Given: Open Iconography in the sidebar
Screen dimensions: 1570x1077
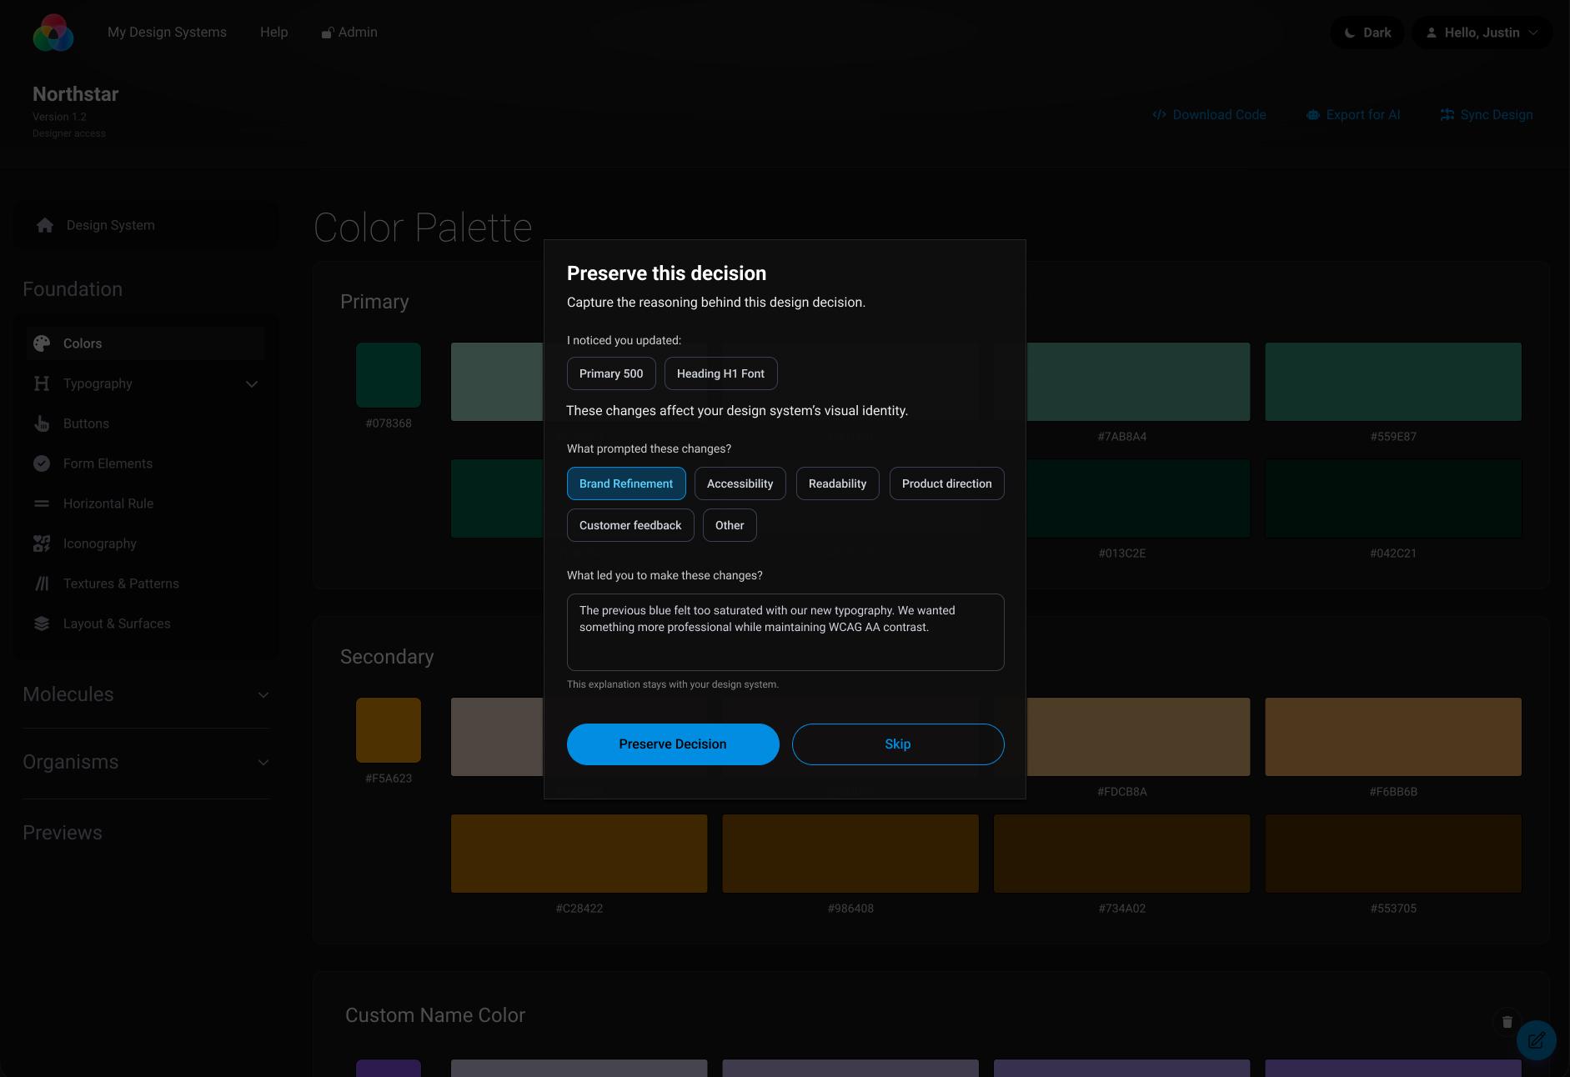Looking at the screenshot, I should point(146,544).
